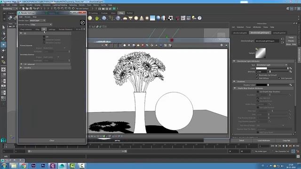Collapse Depth Map Shadow Attributes section

[x=235, y=88]
